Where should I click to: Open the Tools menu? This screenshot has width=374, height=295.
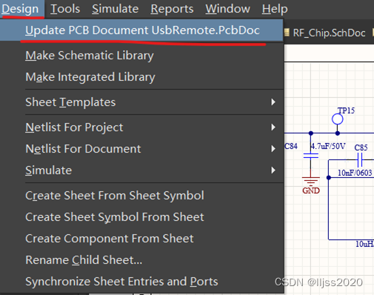point(65,9)
